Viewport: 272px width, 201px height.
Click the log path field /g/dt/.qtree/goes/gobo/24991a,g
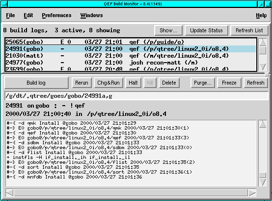point(136,96)
